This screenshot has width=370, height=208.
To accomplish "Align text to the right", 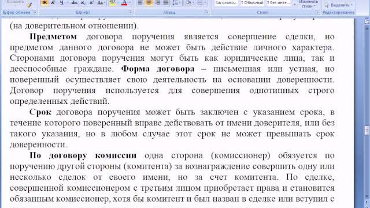I will coord(157,3).
